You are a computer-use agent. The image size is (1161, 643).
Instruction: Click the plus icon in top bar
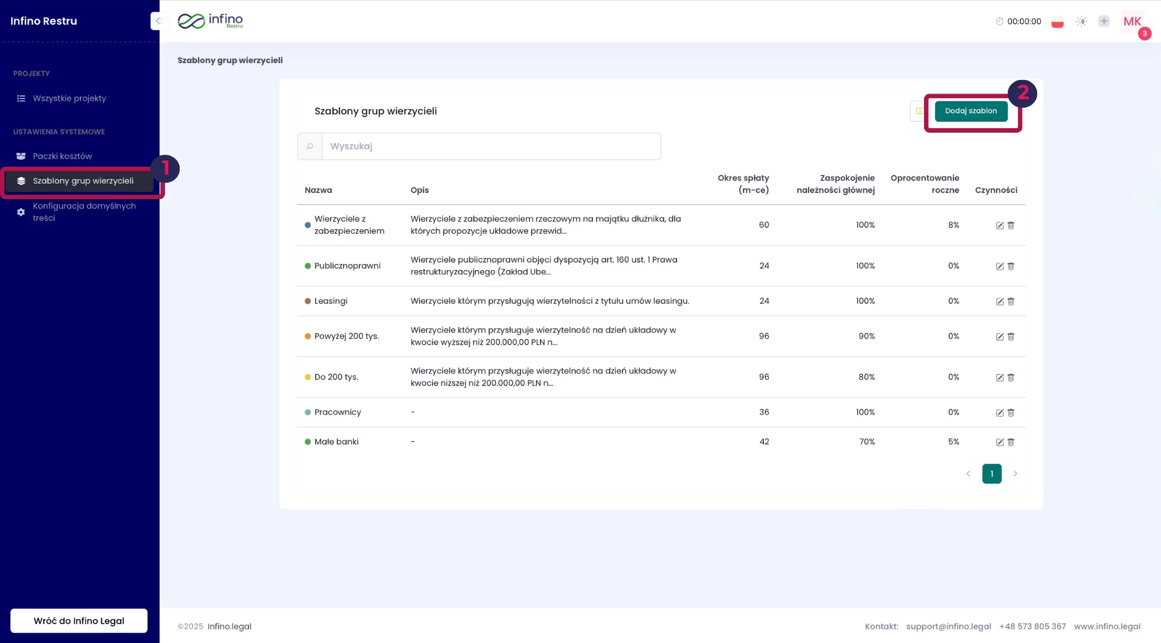click(x=1103, y=22)
